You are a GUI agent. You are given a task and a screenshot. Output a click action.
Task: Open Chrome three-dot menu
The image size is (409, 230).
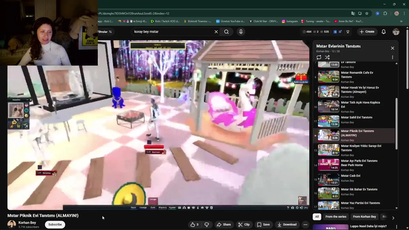tap(404, 13)
